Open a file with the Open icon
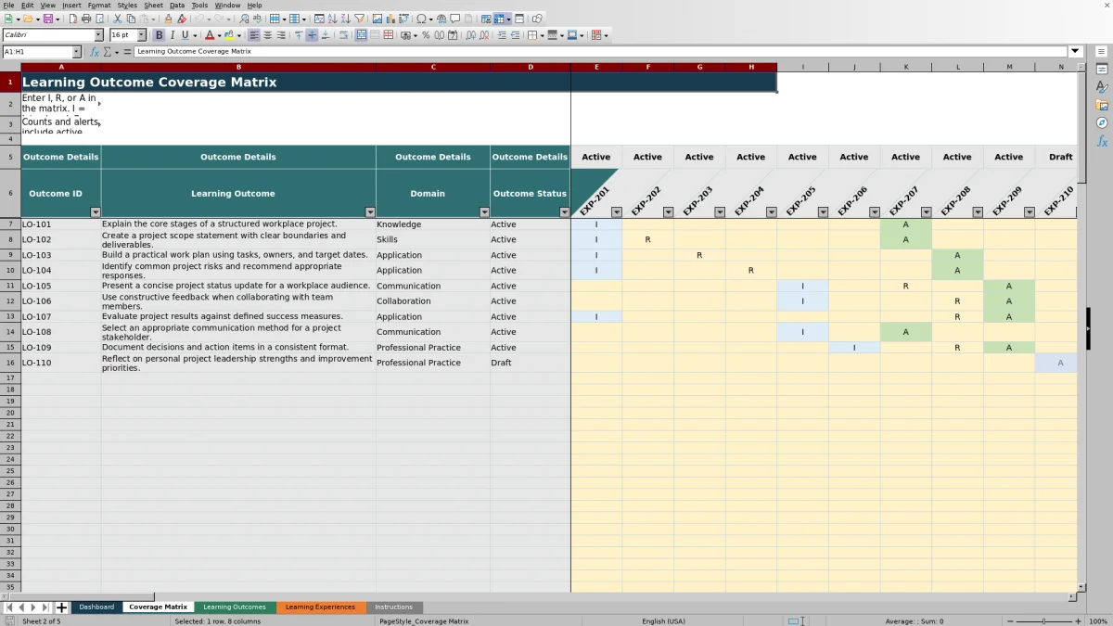The width and height of the screenshot is (1113, 626). tap(28, 19)
